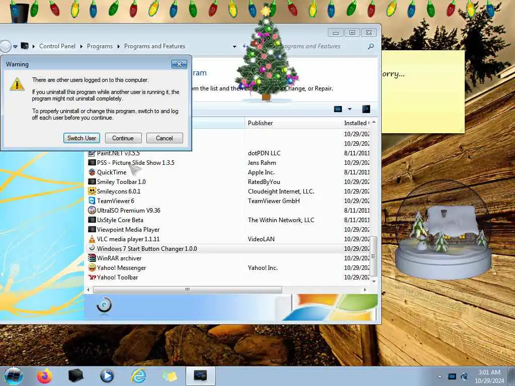Click the network tray icon
Screen dimensions: 515x386
[452, 376]
